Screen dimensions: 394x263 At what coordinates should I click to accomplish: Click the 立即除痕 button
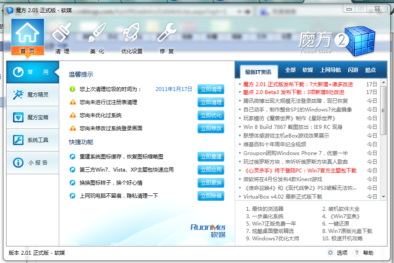pos(211,196)
